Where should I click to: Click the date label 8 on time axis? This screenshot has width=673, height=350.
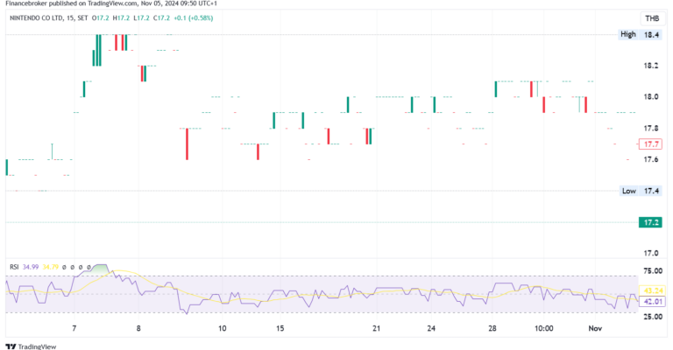(138, 329)
